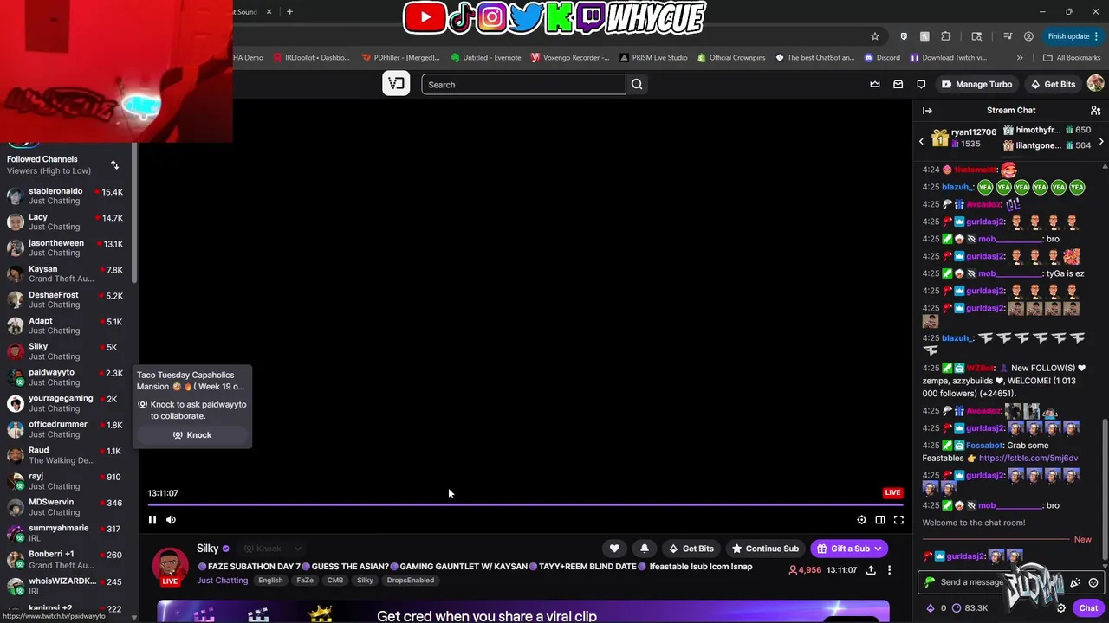Click Continue Sub
This screenshot has height=623, width=1109.
(764, 548)
